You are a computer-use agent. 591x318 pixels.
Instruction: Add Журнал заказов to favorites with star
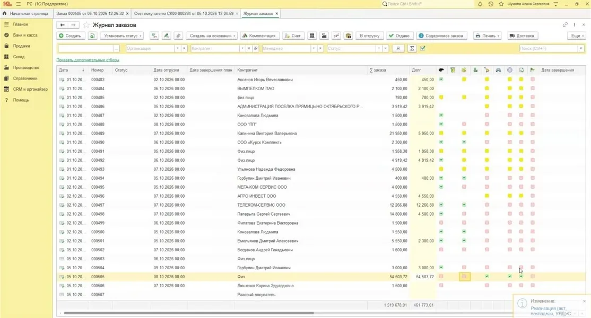pyautogui.click(x=86, y=25)
